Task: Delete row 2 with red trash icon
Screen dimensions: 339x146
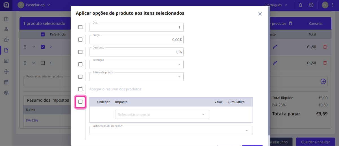Action: [325, 47]
